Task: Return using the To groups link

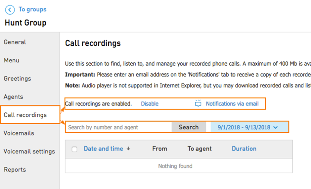Action: (x=32, y=9)
